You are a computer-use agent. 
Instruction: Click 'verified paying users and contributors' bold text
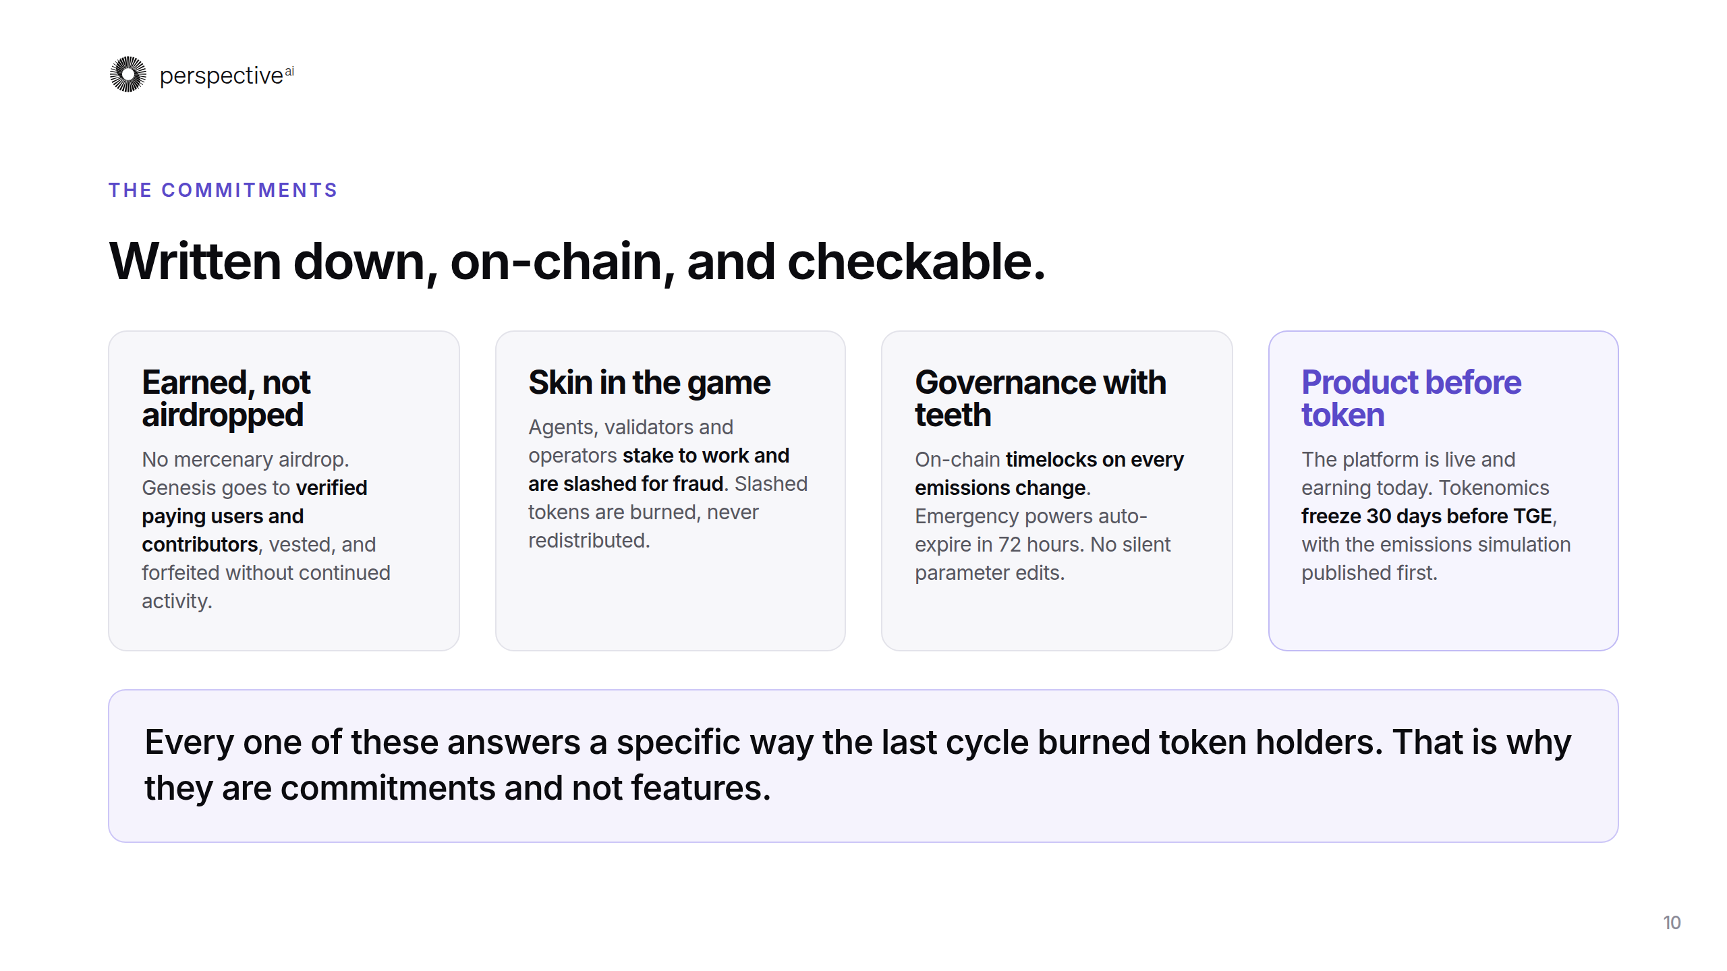tap(254, 516)
